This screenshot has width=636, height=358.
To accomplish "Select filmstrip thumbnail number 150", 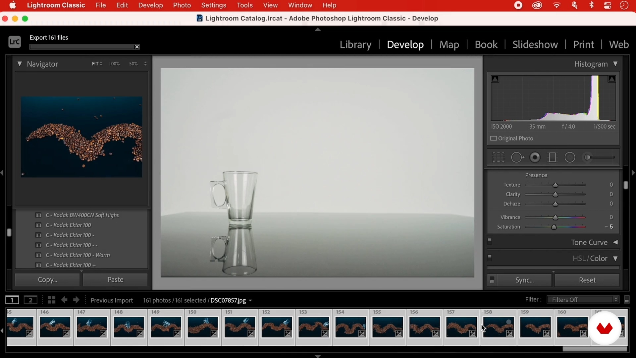I will [x=203, y=327].
